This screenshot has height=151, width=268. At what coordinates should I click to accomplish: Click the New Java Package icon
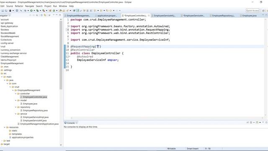[50, 10]
